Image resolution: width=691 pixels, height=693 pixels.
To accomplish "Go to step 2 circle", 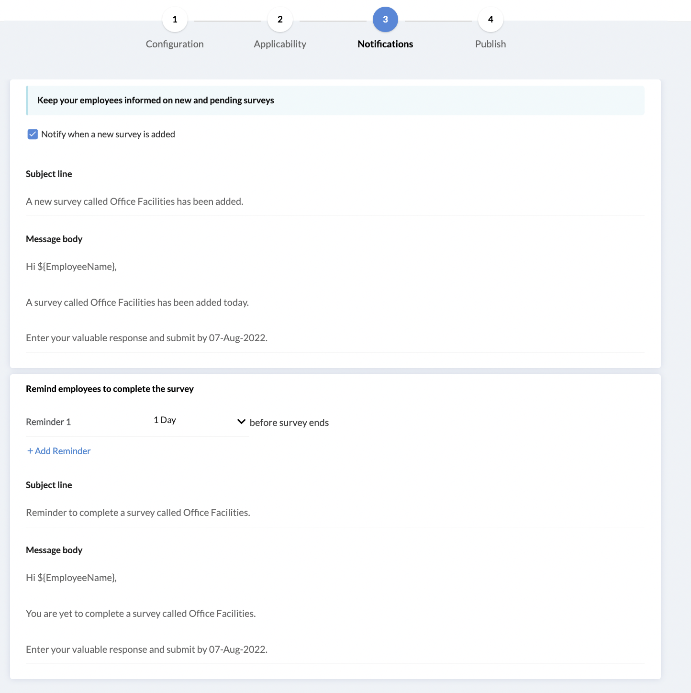I will [x=280, y=20].
